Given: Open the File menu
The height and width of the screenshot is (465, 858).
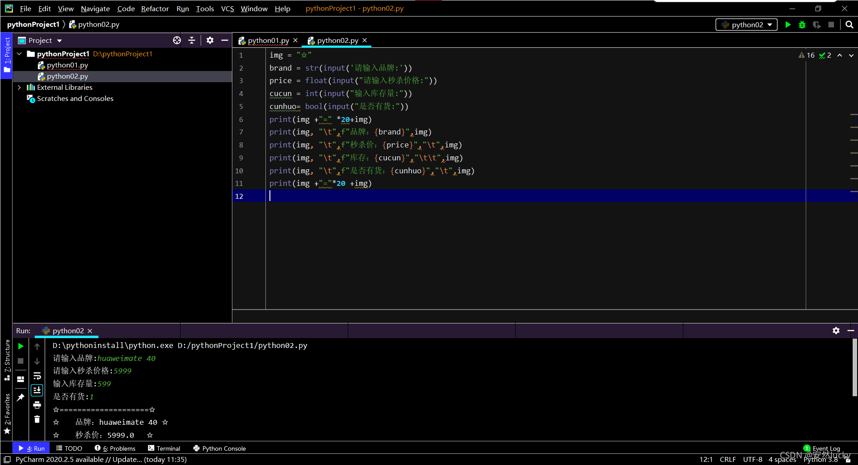Looking at the screenshot, I should point(25,8).
